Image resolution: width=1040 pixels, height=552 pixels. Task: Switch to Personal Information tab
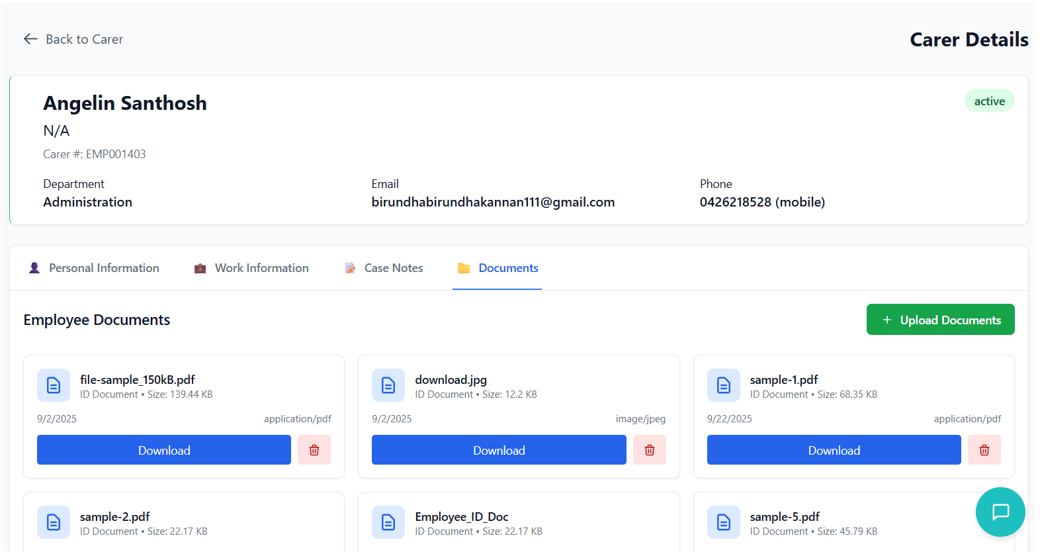[95, 268]
